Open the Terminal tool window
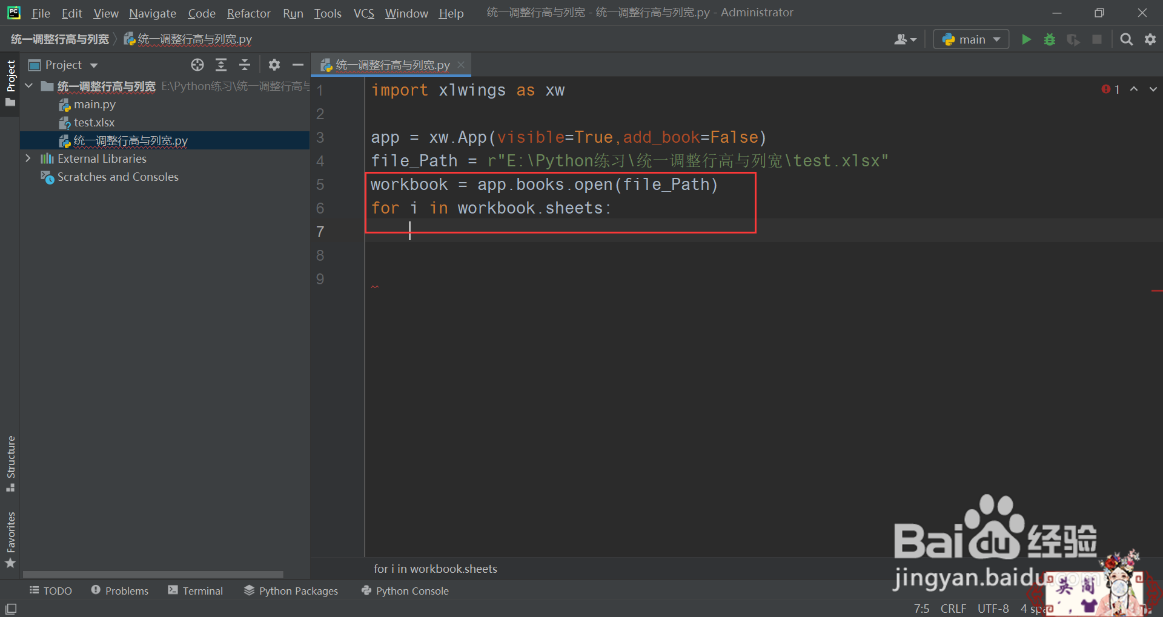 [x=195, y=590]
